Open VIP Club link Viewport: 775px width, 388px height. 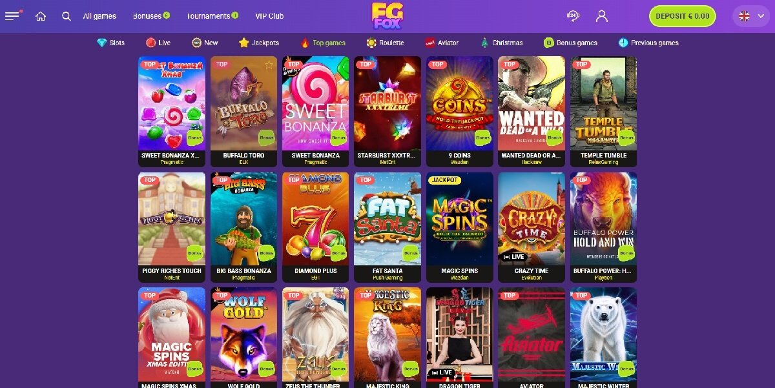pos(269,16)
